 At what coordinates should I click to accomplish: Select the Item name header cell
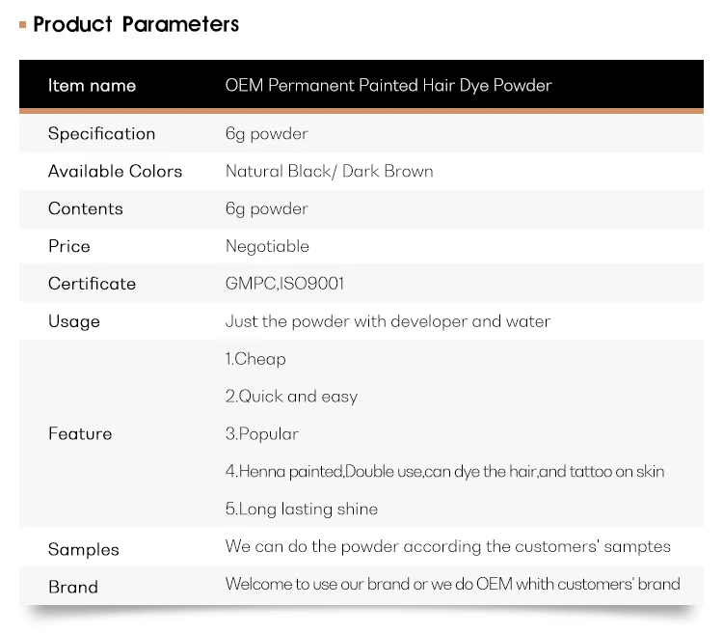click(92, 86)
